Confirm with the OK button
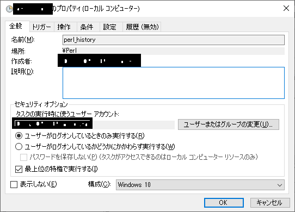The width and height of the screenshot is (295, 212). click(x=224, y=203)
